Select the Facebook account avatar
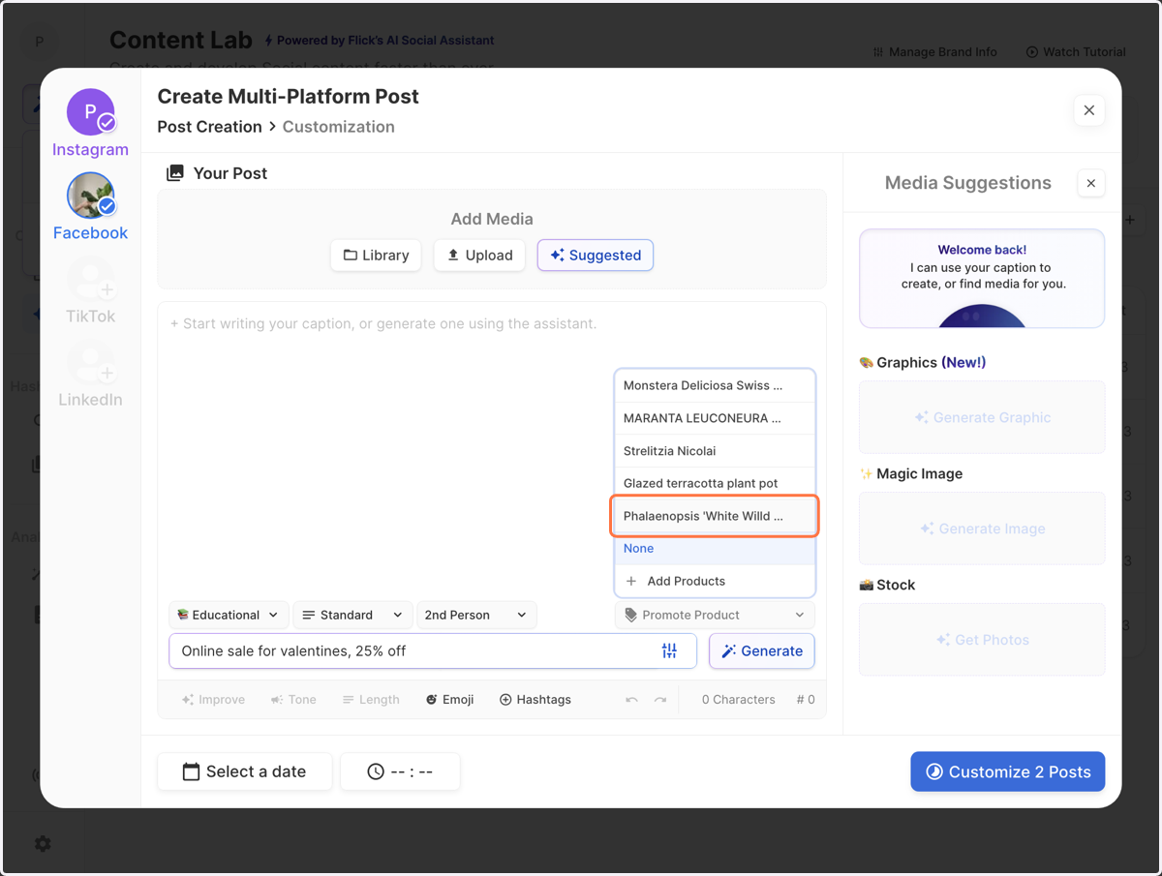The height and width of the screenshot is (876, 1162). [91, 196]
